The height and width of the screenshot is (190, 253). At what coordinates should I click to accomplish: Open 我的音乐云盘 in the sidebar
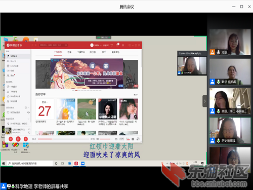(x=18, y=96)
